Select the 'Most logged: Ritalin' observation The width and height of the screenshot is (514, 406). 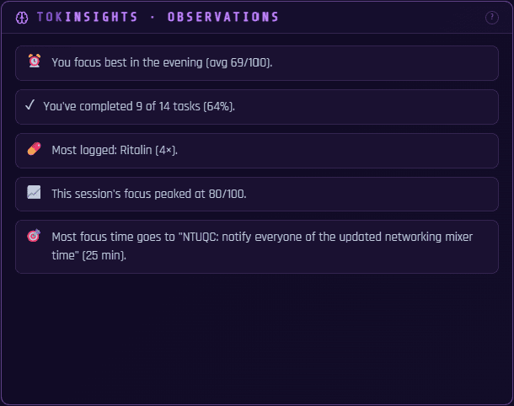[257, 151]
